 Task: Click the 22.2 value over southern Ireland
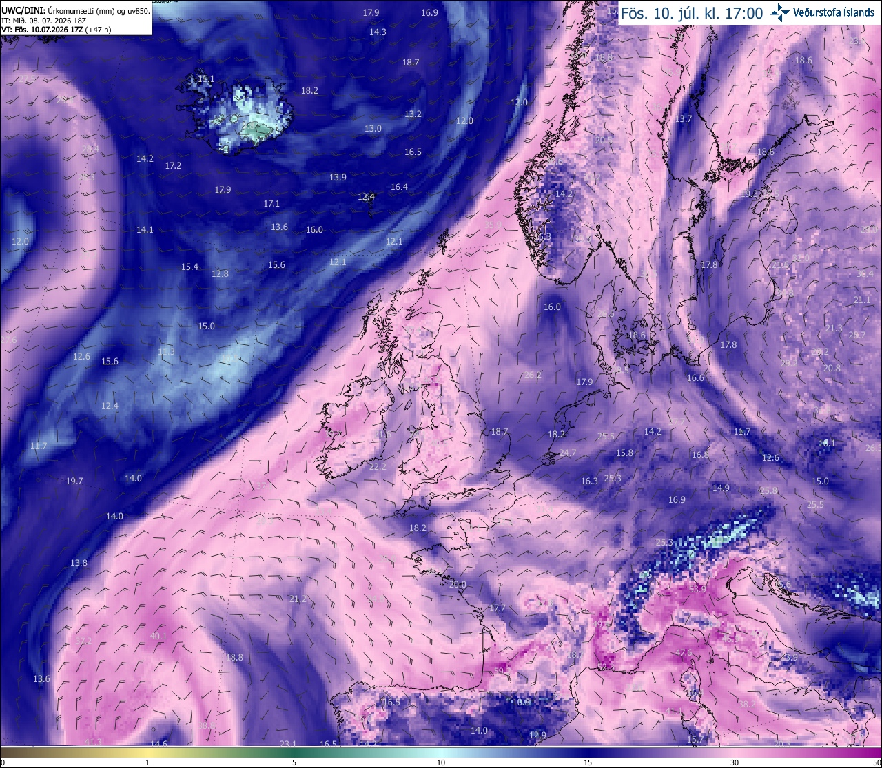click(x=378, y=466)
